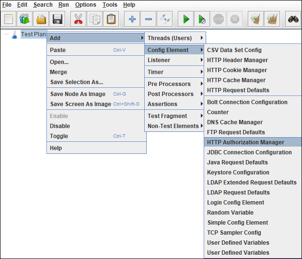Click the Collapse All minus icon

(x=149, y=19)
